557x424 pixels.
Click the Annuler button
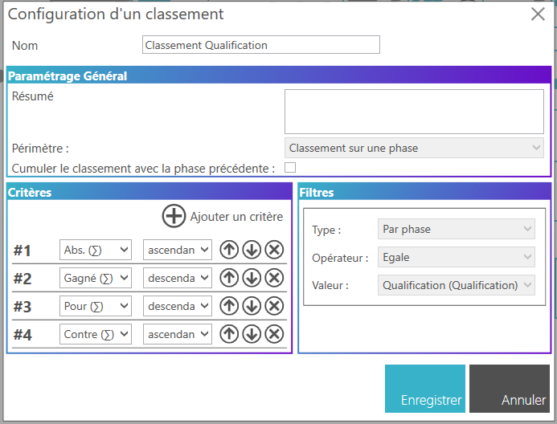510,389
